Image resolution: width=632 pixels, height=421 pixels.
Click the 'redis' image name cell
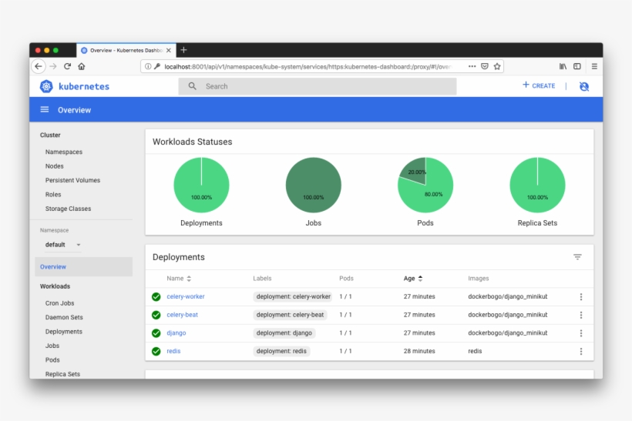[475, 351]
